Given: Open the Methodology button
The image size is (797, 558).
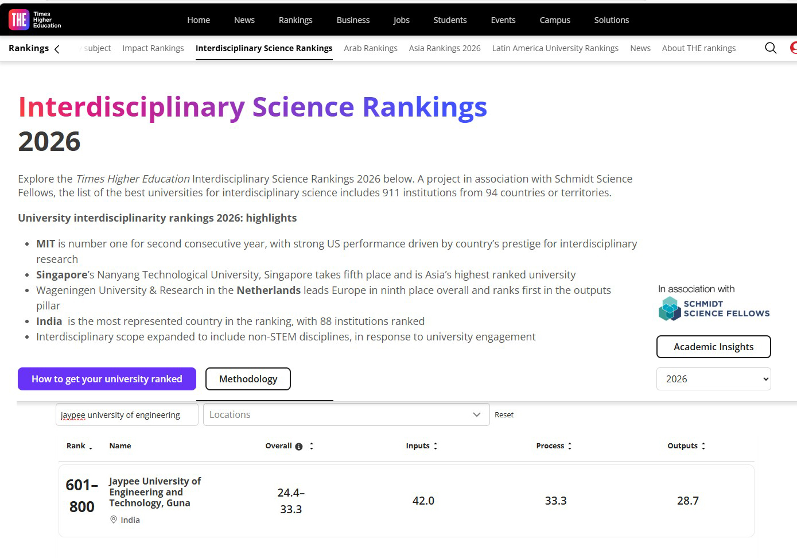Looking at the screenshot, I should [x=248, y=379].
